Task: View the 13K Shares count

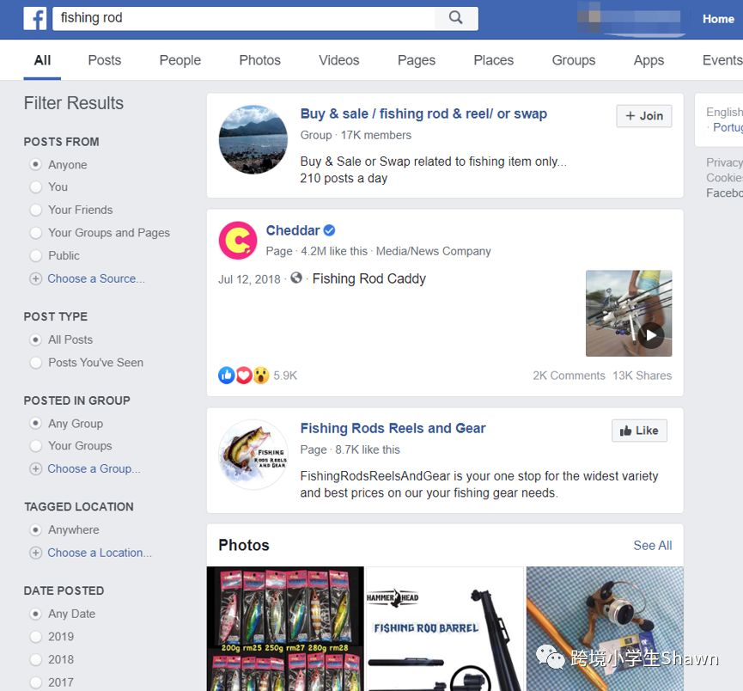Action: 642,376
